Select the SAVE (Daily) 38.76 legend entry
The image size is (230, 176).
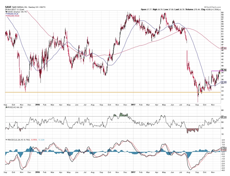[x=17, y=12]
